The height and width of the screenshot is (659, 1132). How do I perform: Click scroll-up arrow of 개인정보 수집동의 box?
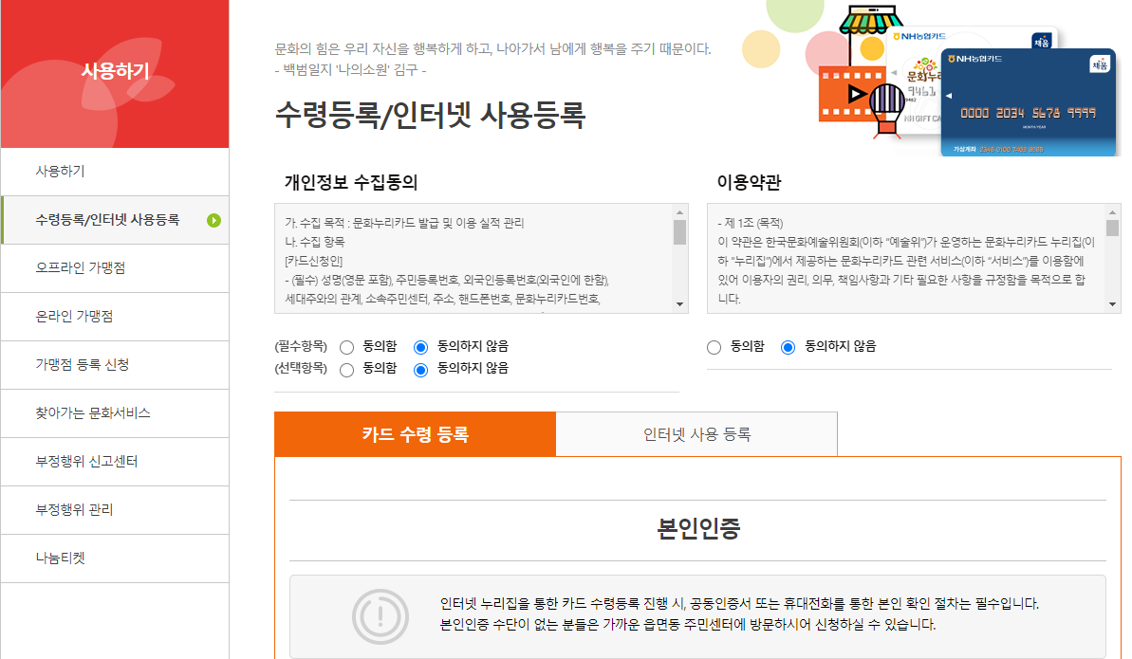click(679, 212)
